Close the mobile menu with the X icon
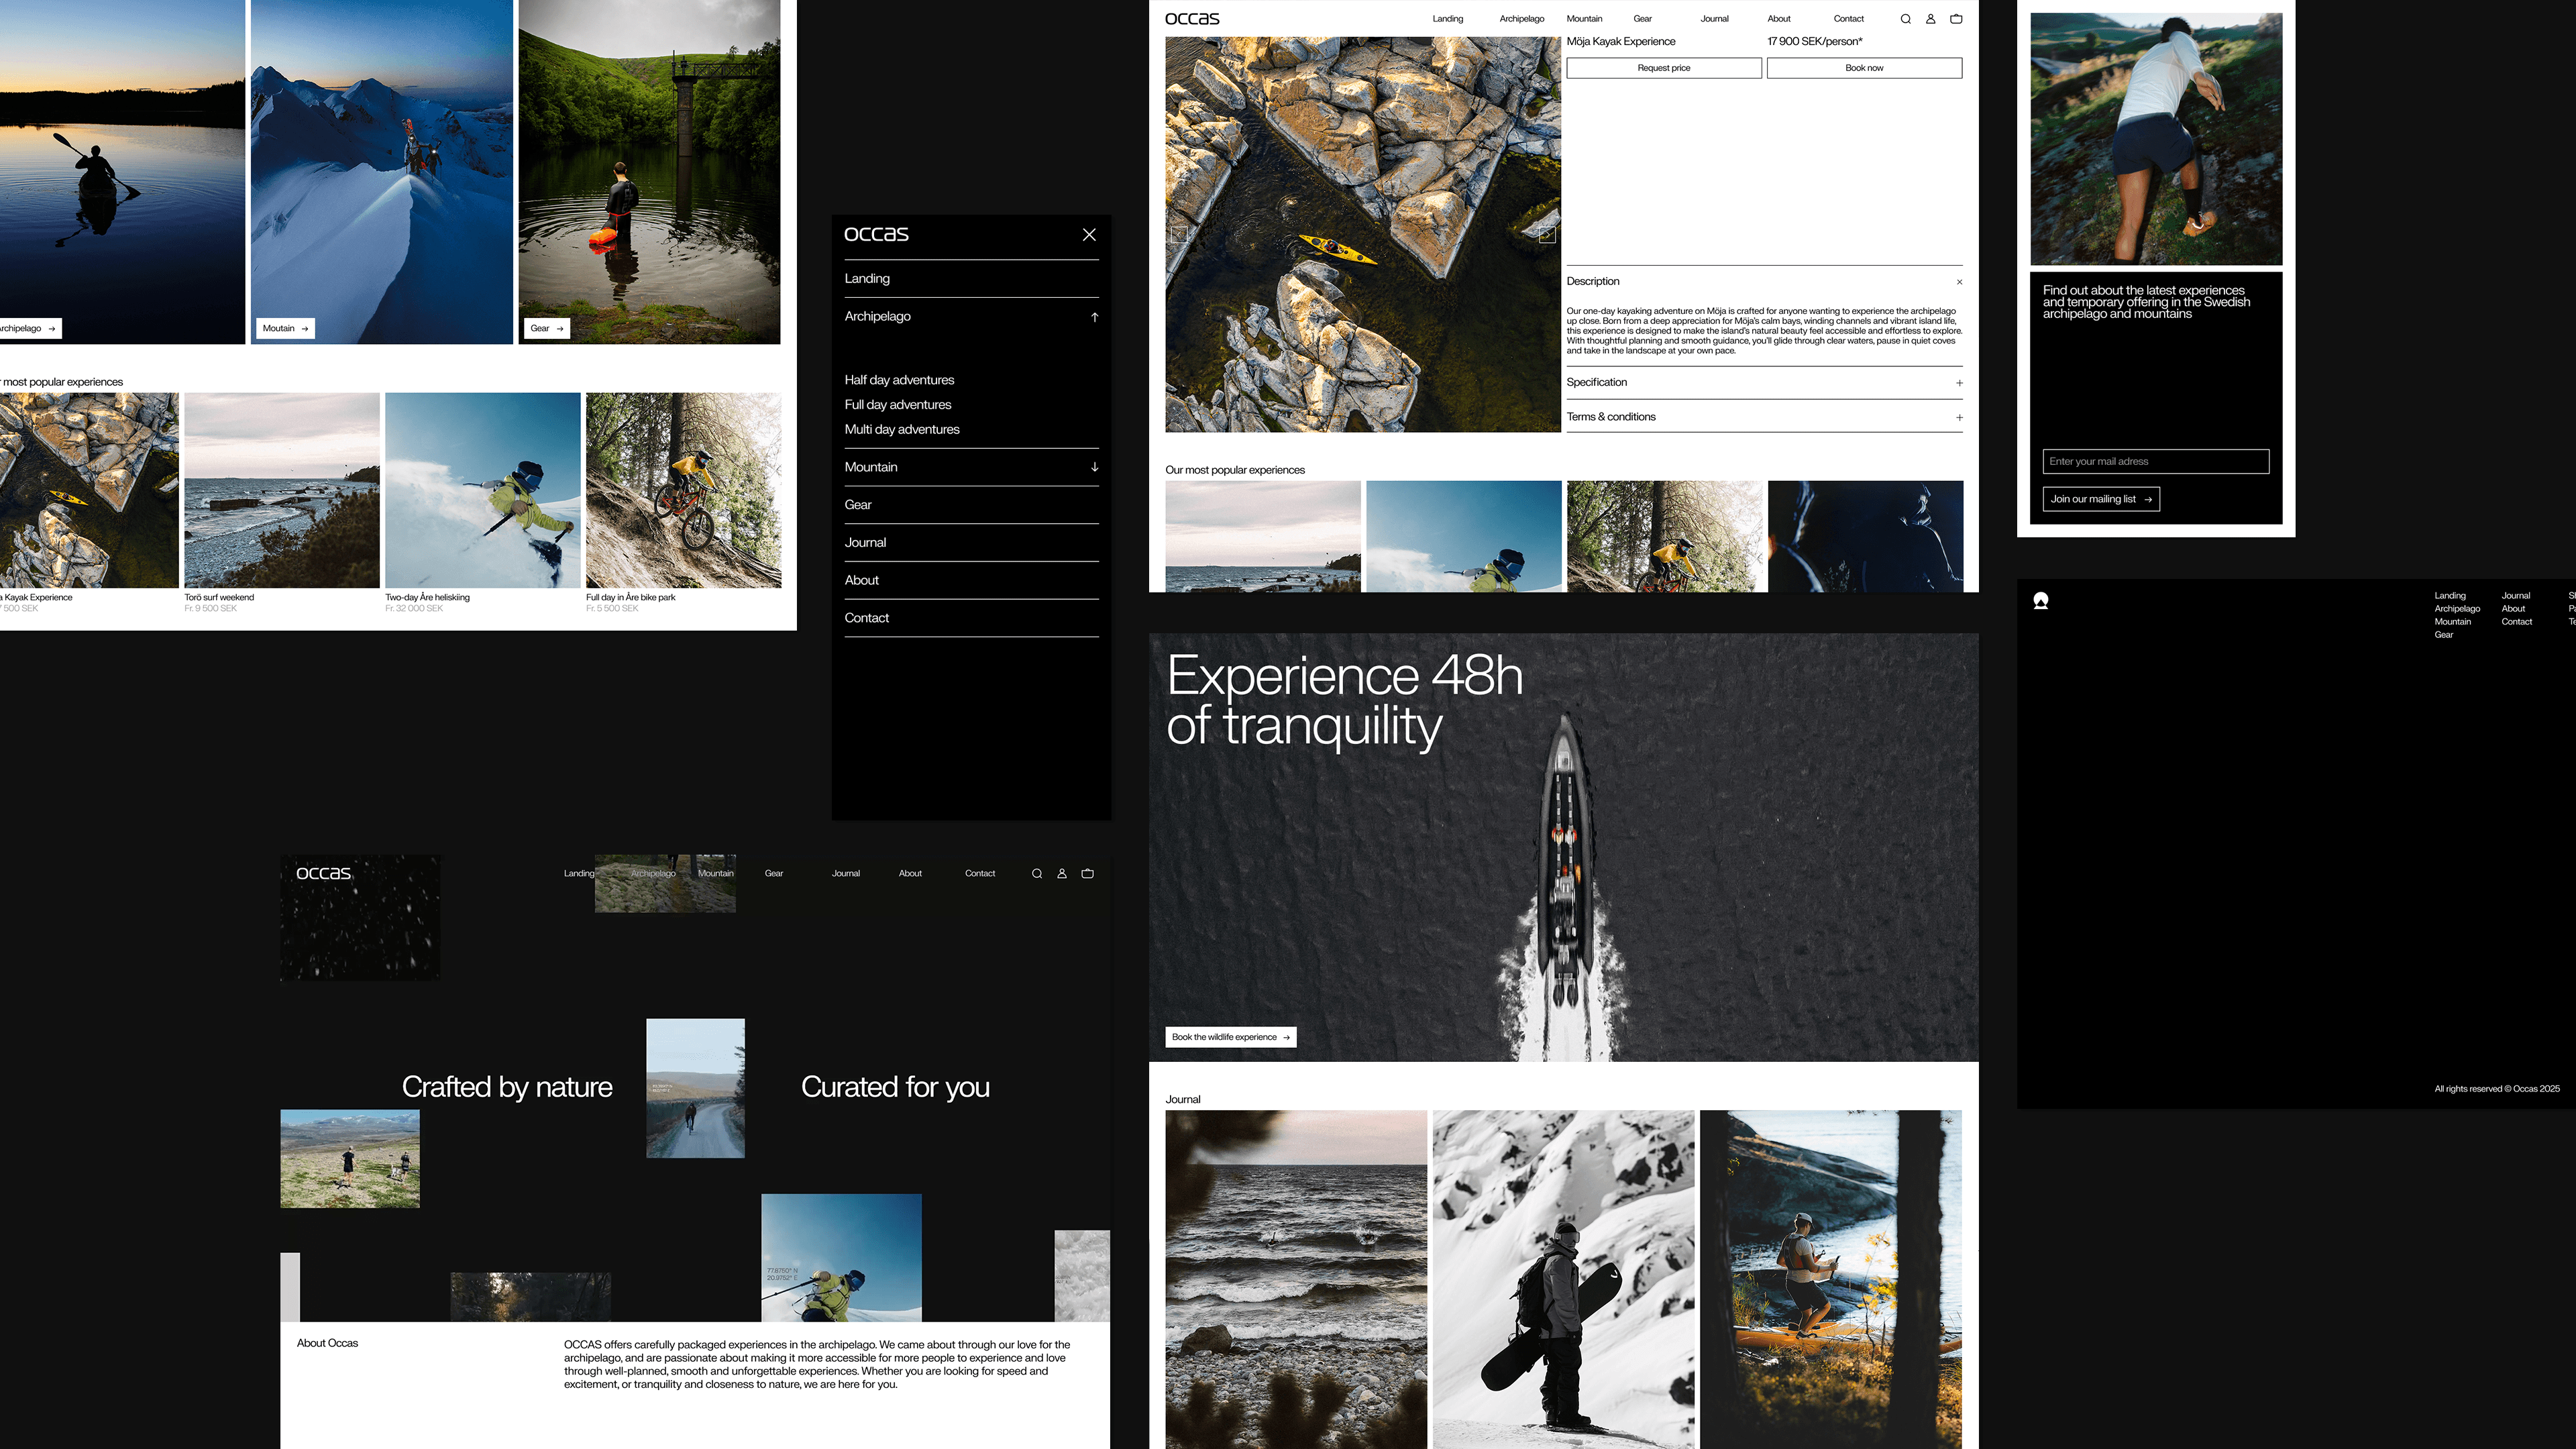 pos(1089,235)
